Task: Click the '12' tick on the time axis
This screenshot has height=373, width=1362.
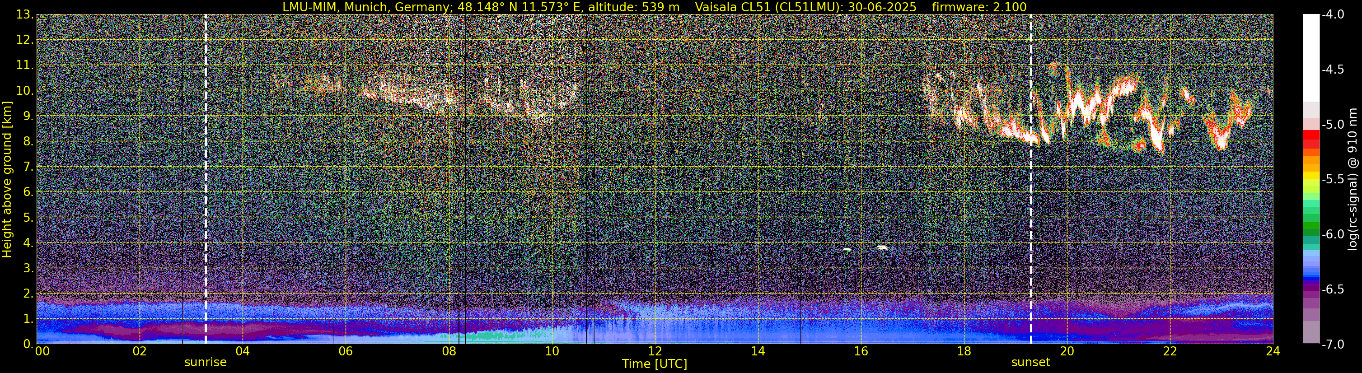Action: [x=655, y=351]
